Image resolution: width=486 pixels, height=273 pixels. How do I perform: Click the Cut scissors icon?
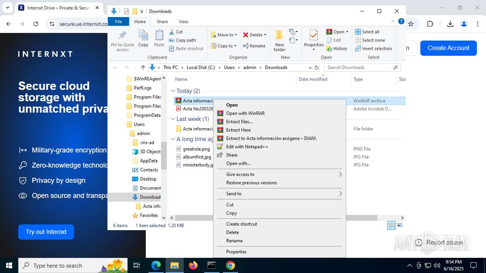coord(172,32)
